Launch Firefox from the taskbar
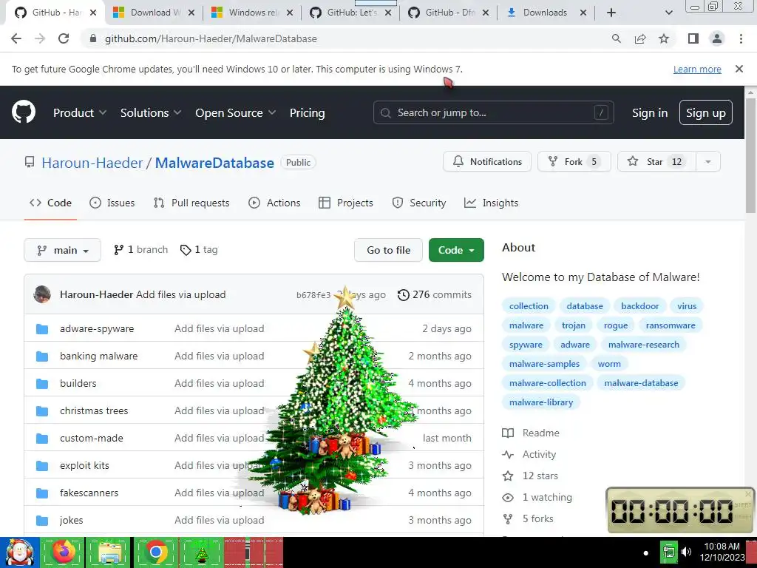Image resolution: width=757 pixels, height=568 pixels. click(x=64, y=552)
